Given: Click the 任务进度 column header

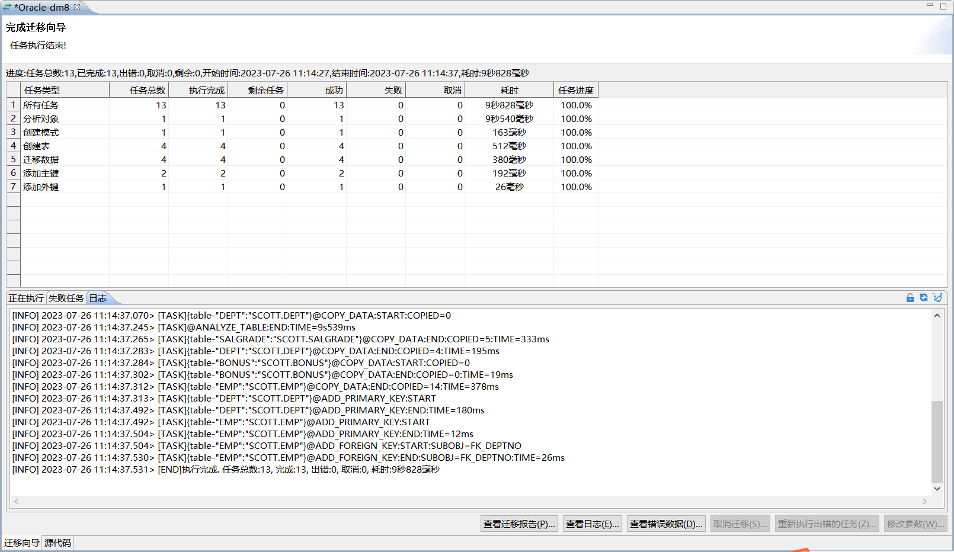Looking at the screenshot, I should pyautogui.click(x=576, y=90).
